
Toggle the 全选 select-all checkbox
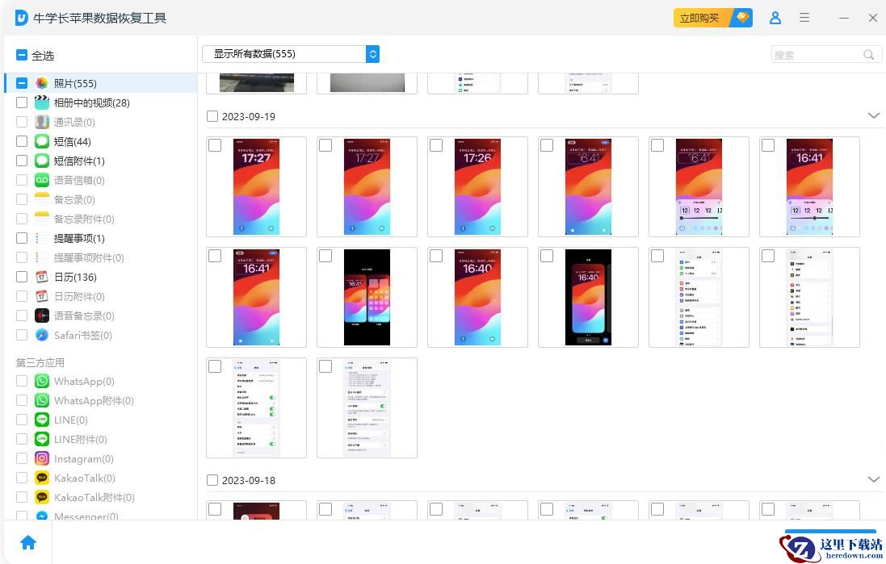pyautogui.click(x=22, y=56)
